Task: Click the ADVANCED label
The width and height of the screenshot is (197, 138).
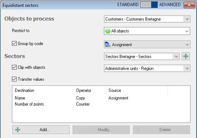Action: pyautogui.click(x=170, y=5)
